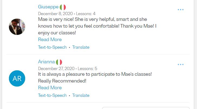Click the blue AR avatar circle

pos(17,78)
